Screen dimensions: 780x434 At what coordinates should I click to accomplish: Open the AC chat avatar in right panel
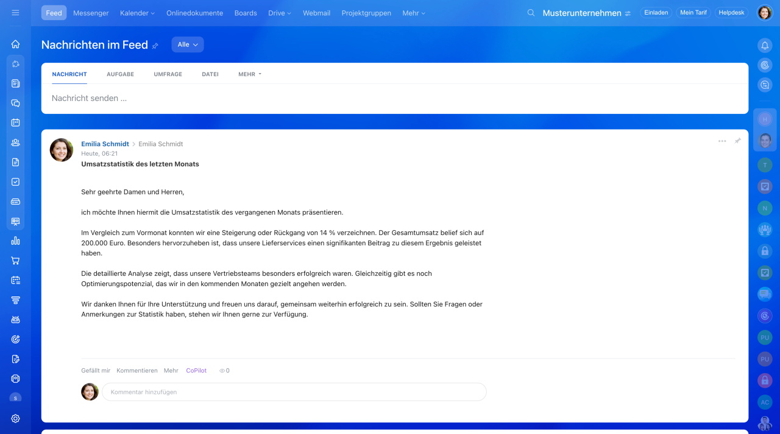click(x=765, y=402)
